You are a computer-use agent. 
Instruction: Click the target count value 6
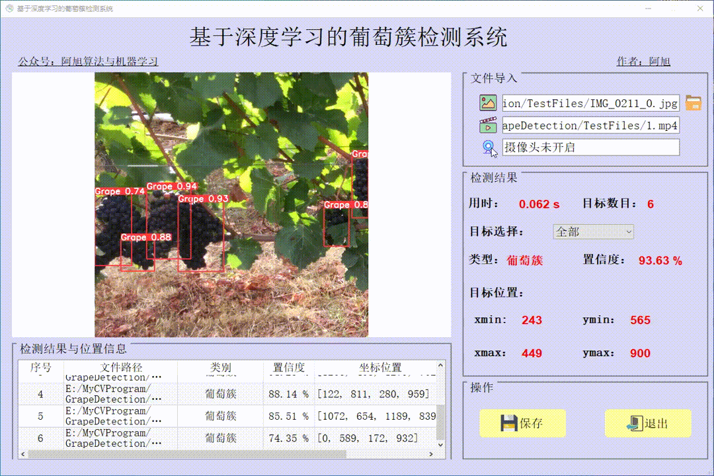[x=651, y=204]
